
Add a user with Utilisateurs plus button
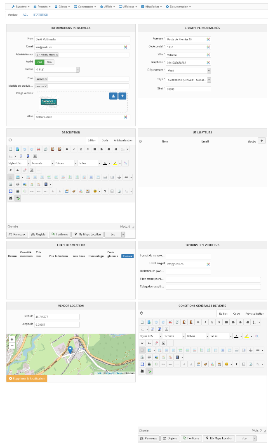262,141
